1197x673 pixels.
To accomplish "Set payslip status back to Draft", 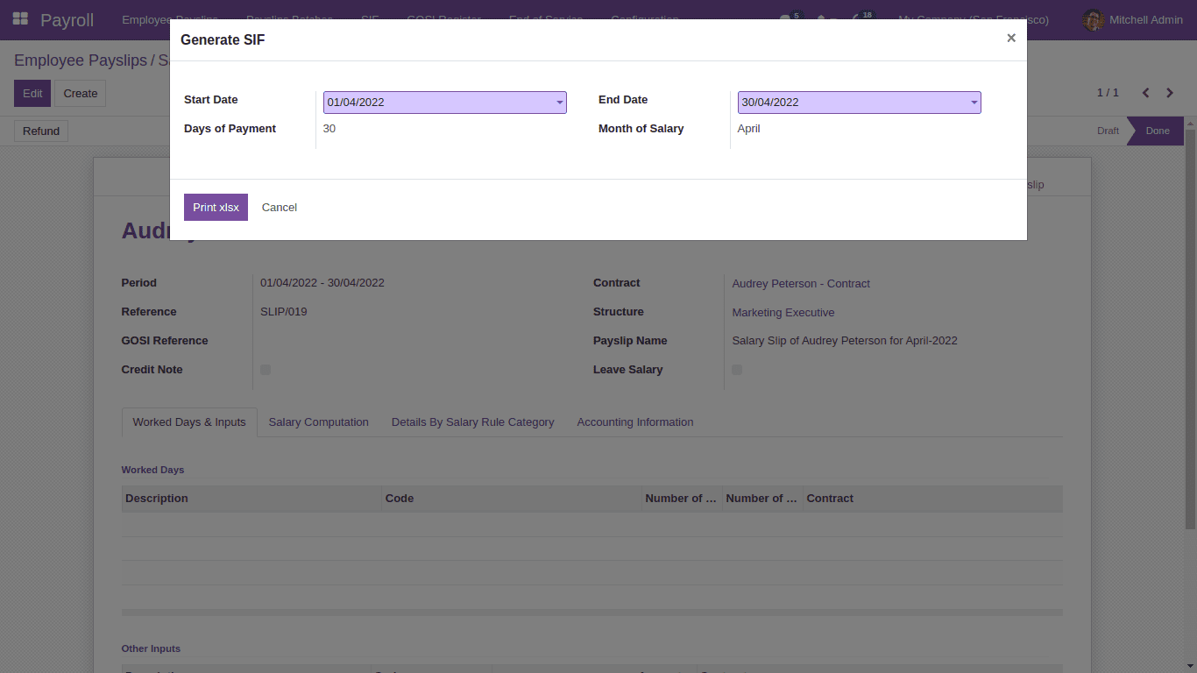I will [x=1107, y=131].
